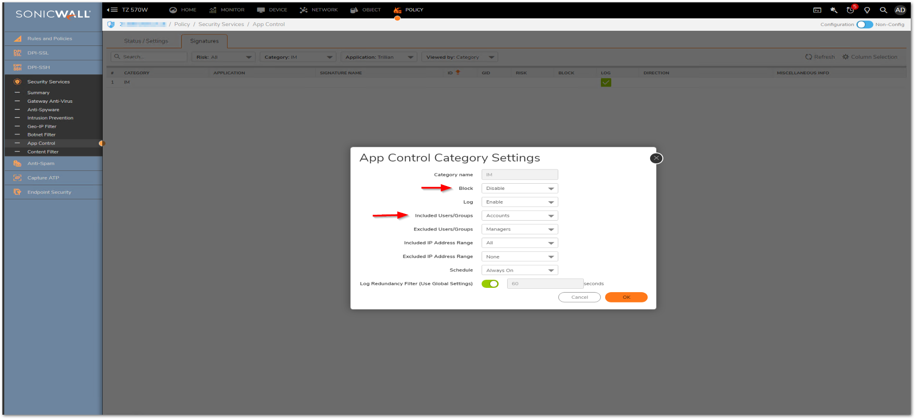915x419 pixels.
Task: Click the AD user avatar icon
Action: (900, 10)
